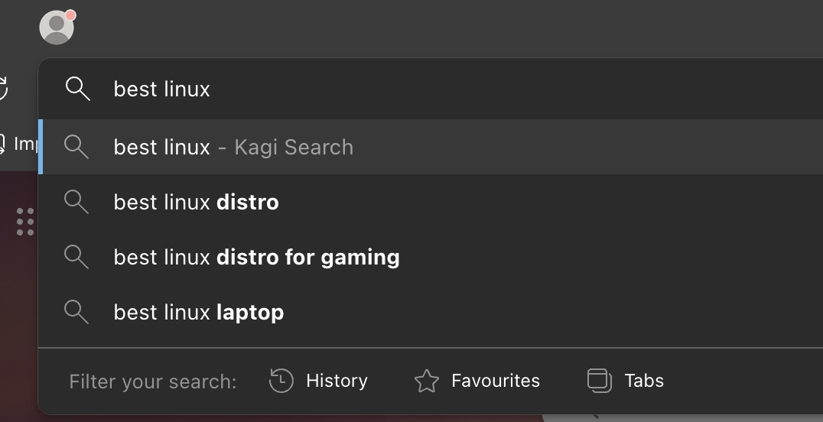Select the 'best linux - Kagi Search' suggestion
The width and height of the screenshot is (823, 422).
pyautogui.click(x=233, y=147)
